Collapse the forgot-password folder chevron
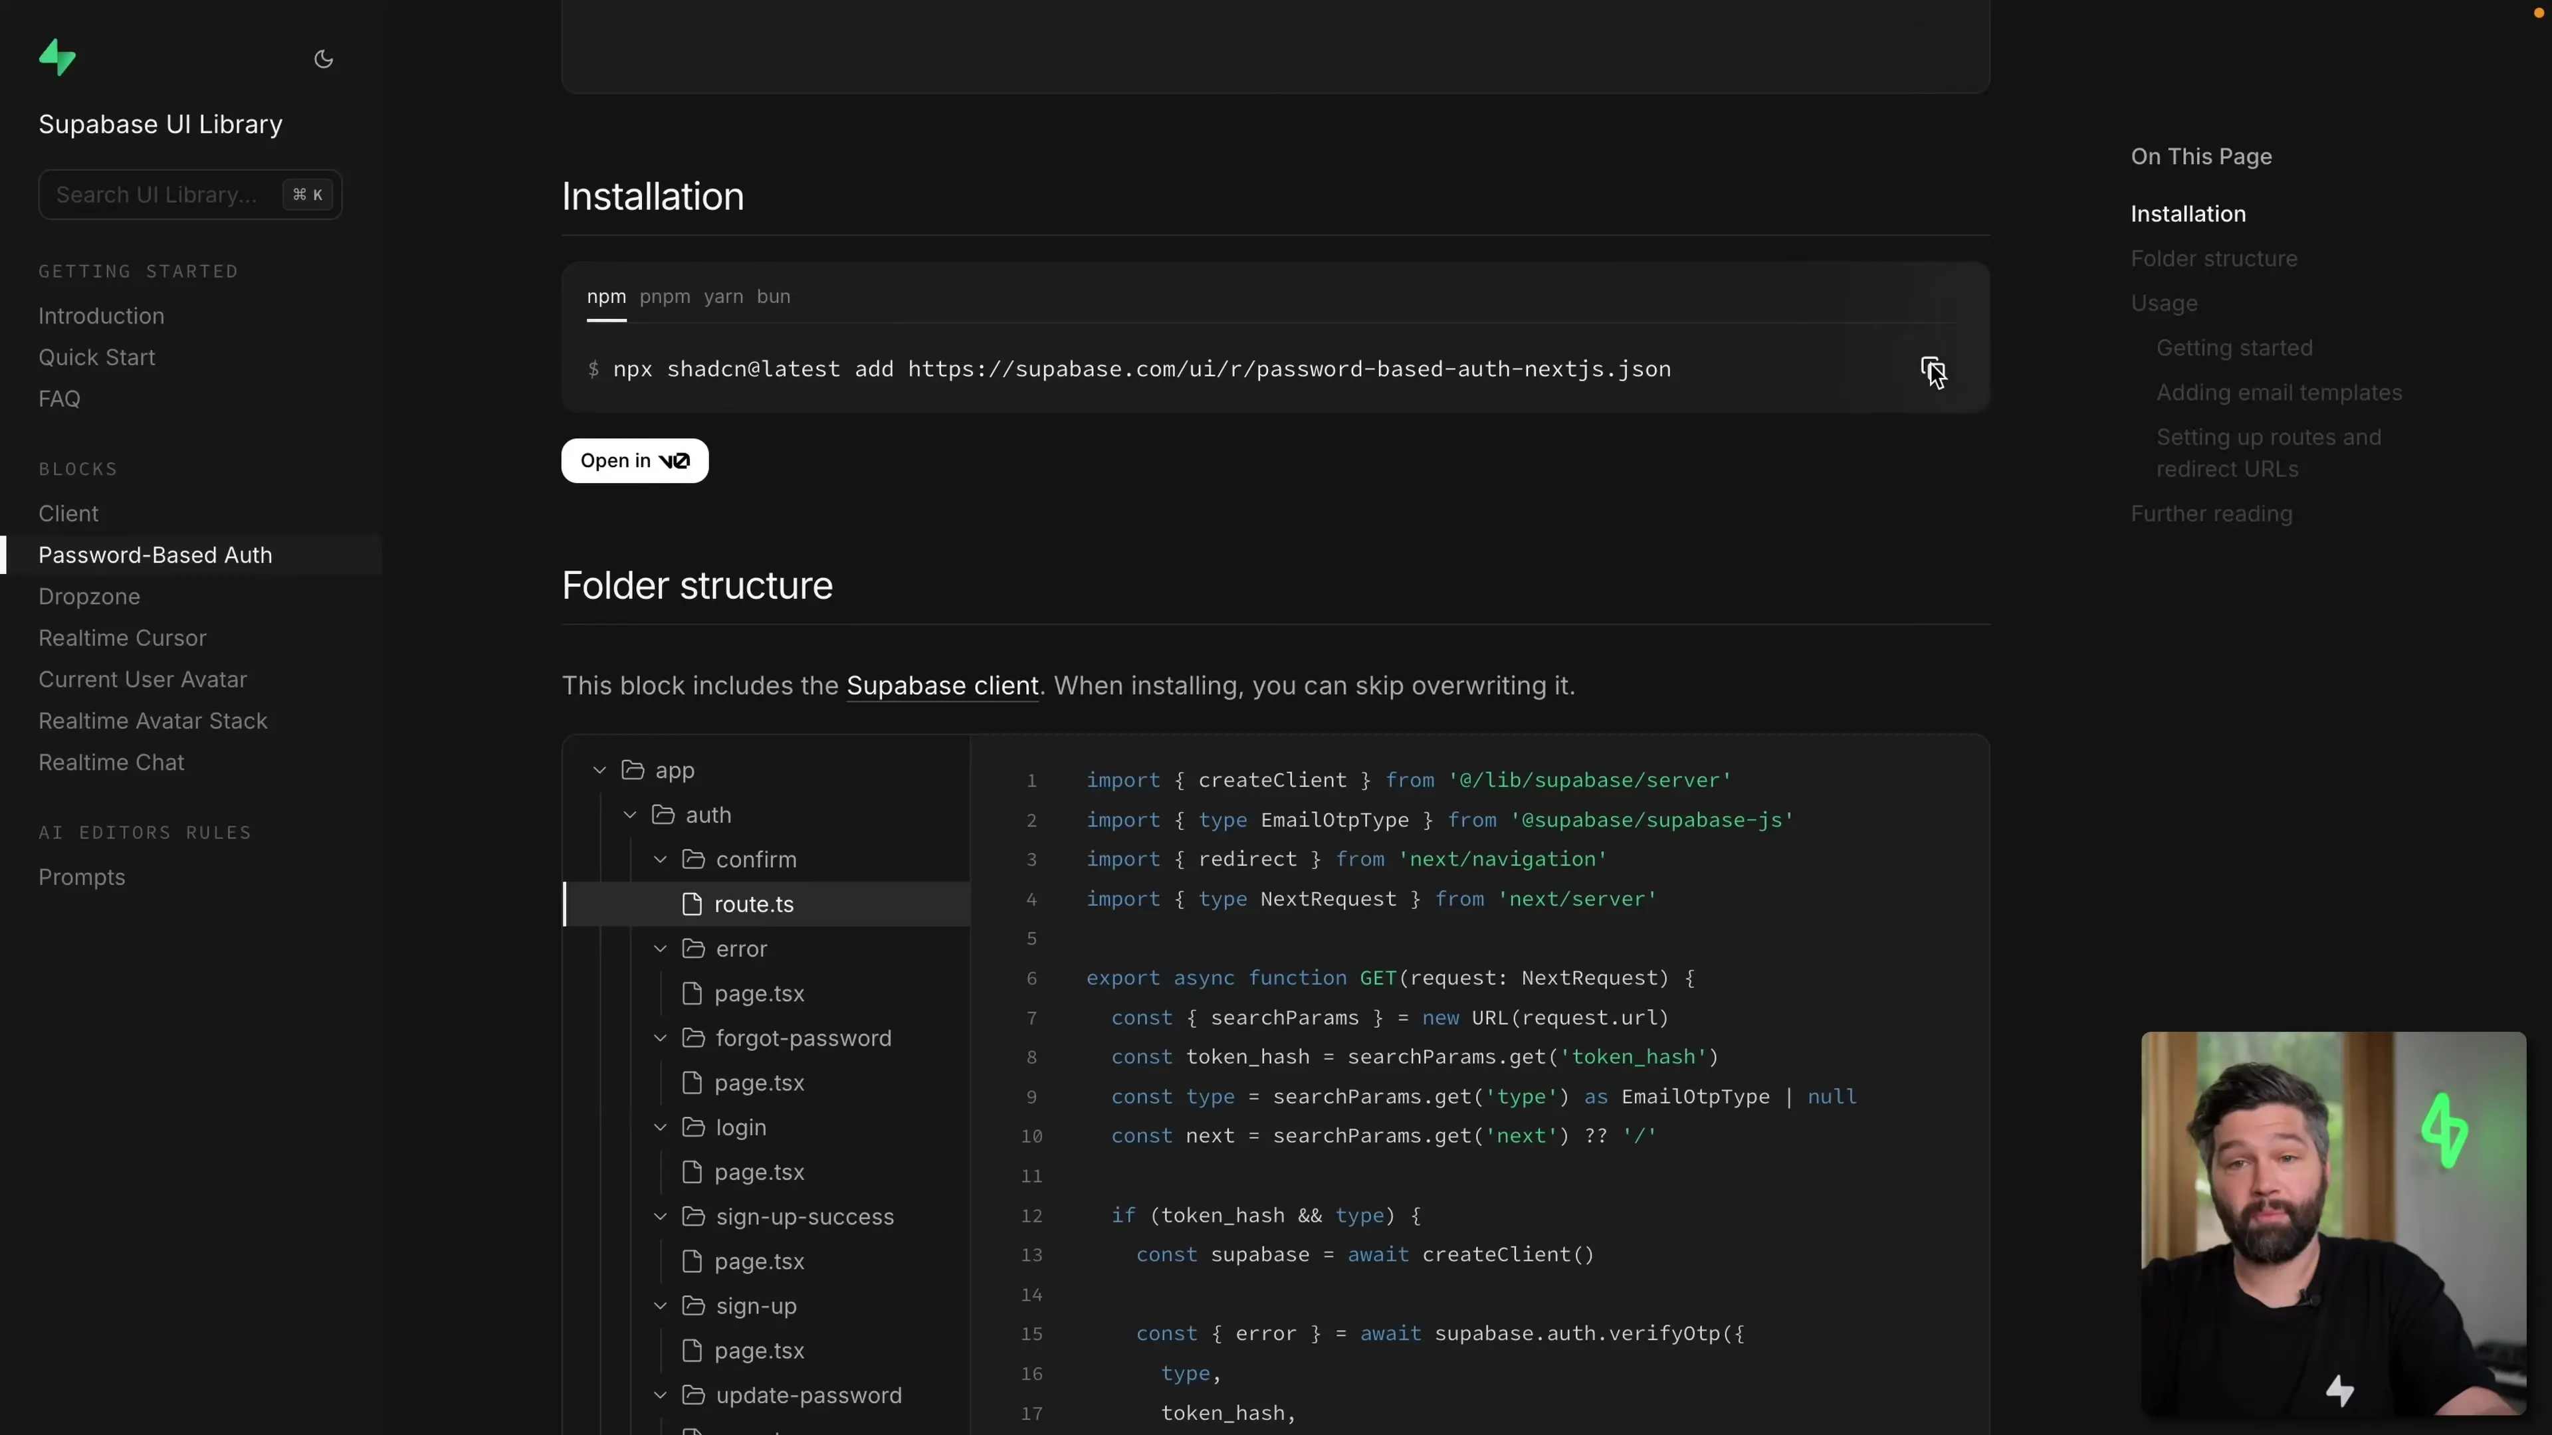 [x=660, y=1038]
